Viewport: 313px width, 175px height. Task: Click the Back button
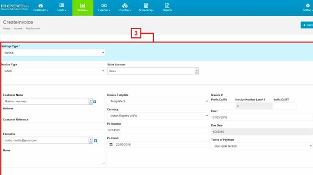point(307,25)
